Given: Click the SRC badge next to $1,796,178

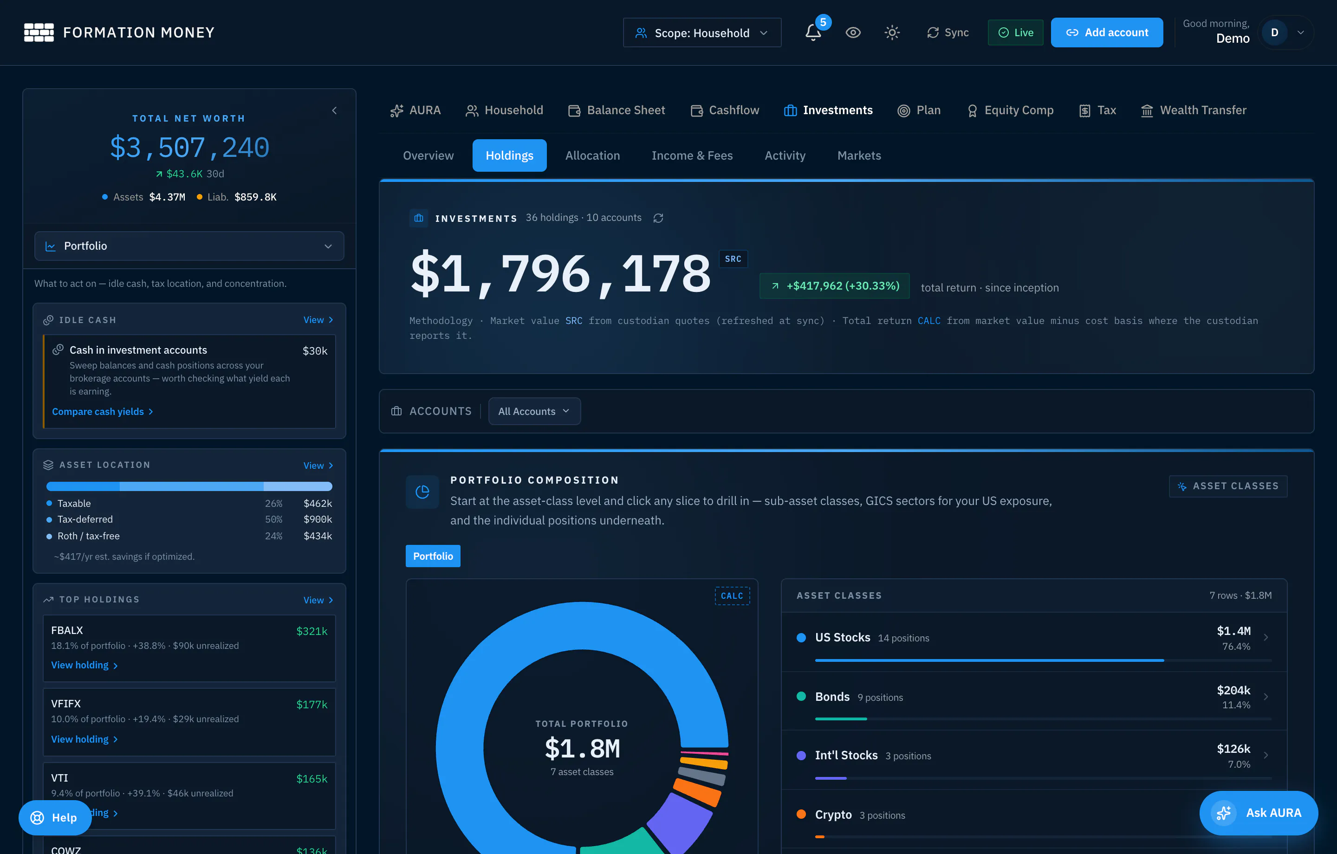Looking at the screenshot, I should click(733, 259).
